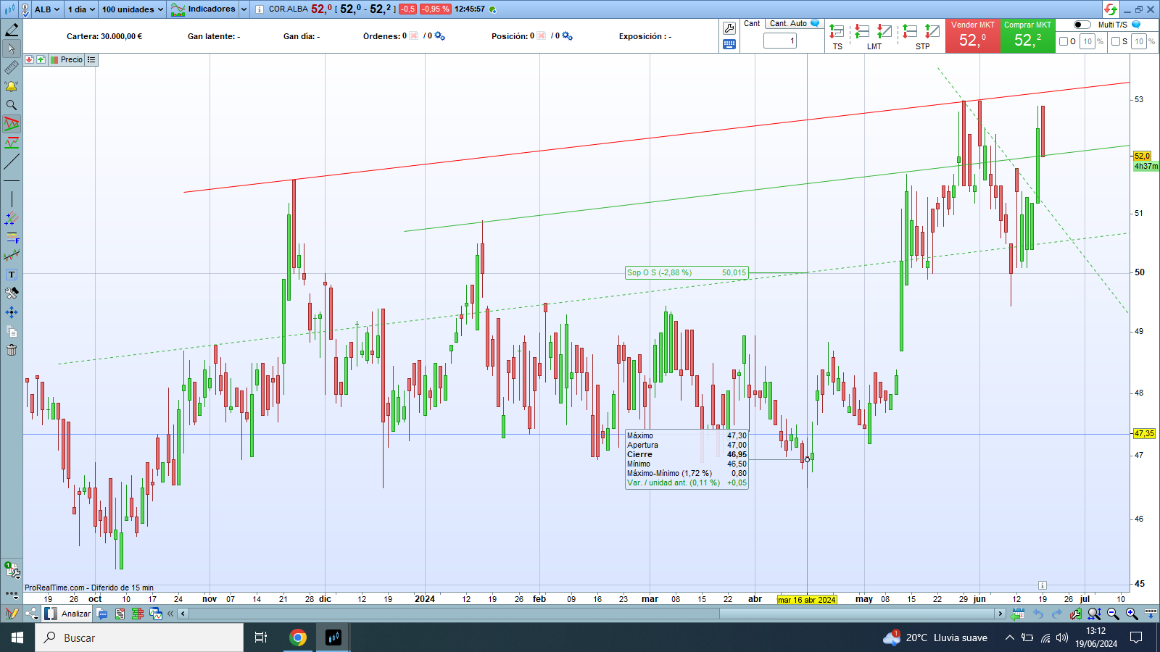Screen dimensions: 1160x652
Task: Open the Windows Start menu
Action: (x=17, y=638)
